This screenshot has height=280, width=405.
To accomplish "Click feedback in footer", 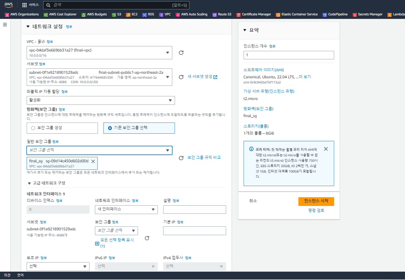I will click(7, 275).
